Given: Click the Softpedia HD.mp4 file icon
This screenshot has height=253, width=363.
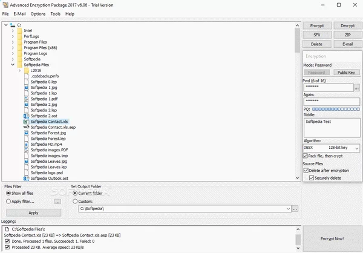Looking at the screenshot, I should [x=27, y=145].
